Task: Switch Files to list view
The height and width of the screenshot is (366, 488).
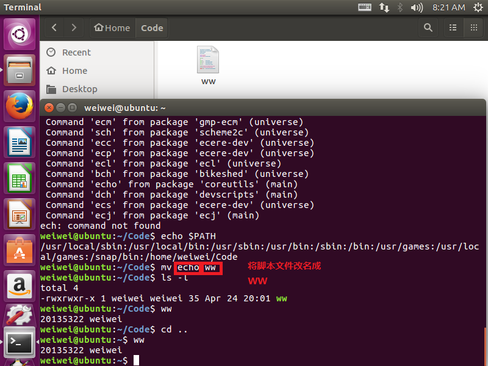Action: 453,27
